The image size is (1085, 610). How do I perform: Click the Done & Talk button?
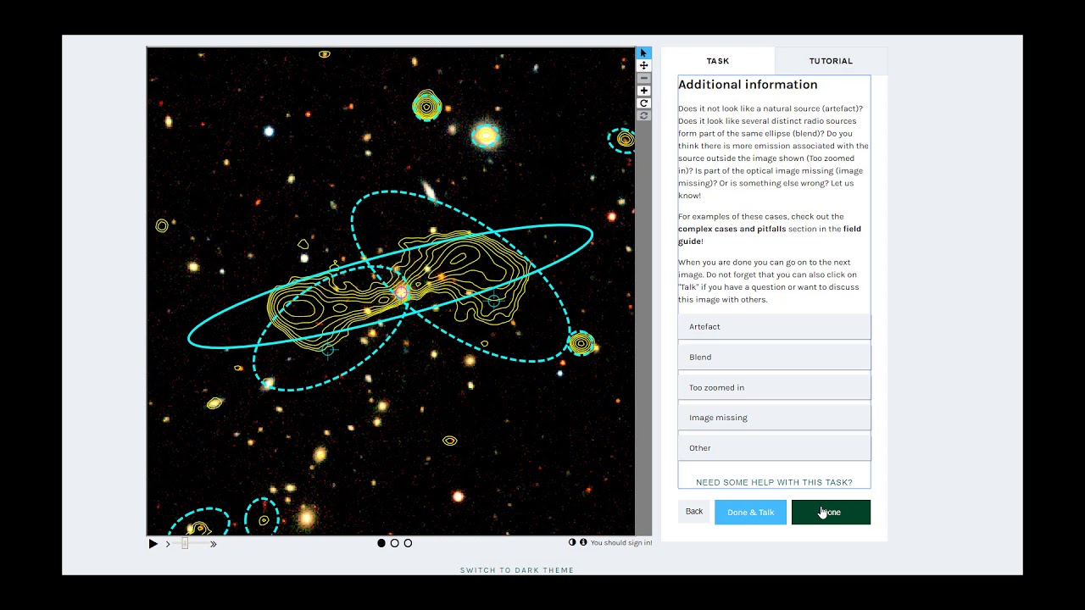pyautogui.click(x=750, y=512)
